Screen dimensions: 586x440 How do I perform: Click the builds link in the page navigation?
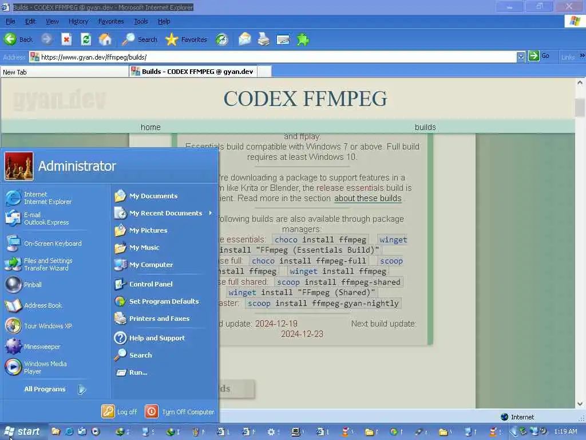[425, 127]
